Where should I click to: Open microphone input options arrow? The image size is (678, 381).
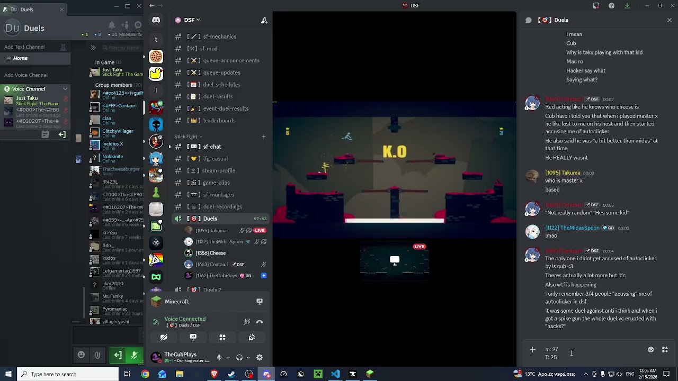click(228, 358)
